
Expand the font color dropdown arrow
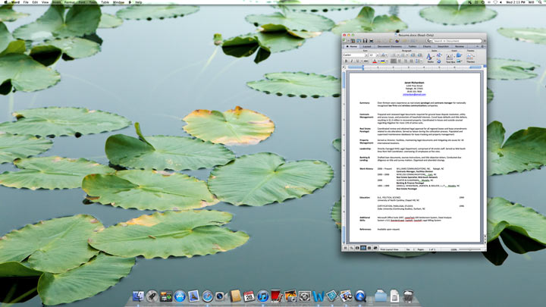pos(379,61)
